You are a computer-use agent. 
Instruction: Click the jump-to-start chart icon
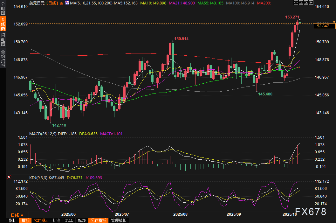coord(301,3)
